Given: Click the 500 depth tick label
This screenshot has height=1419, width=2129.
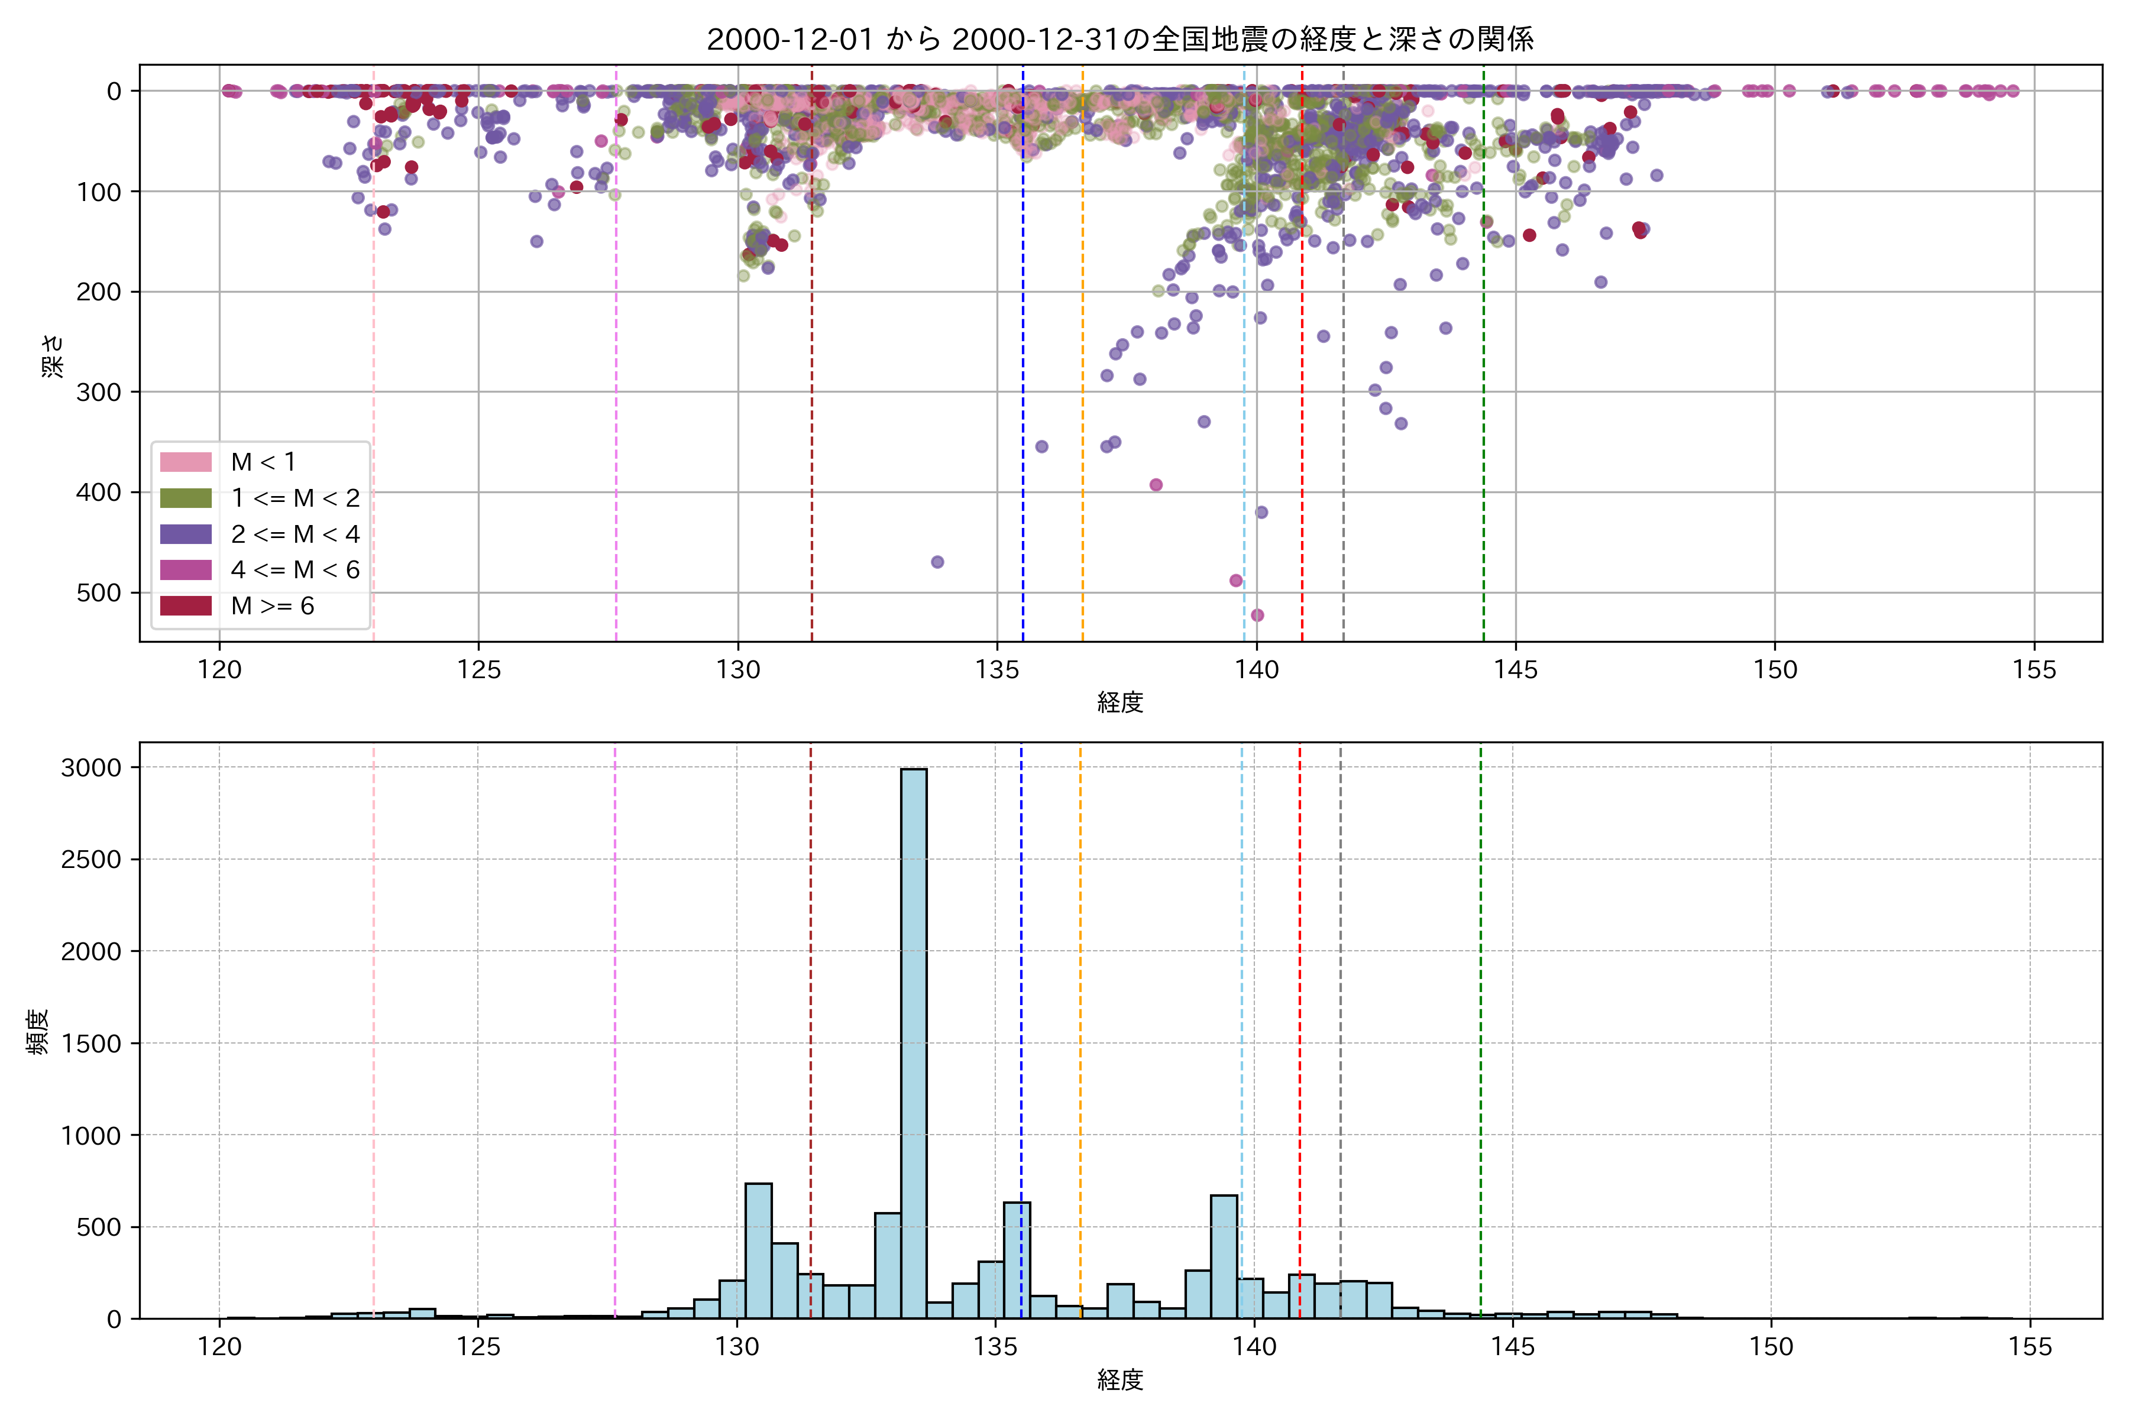Looking at the screenshot, I should [99, 593].
